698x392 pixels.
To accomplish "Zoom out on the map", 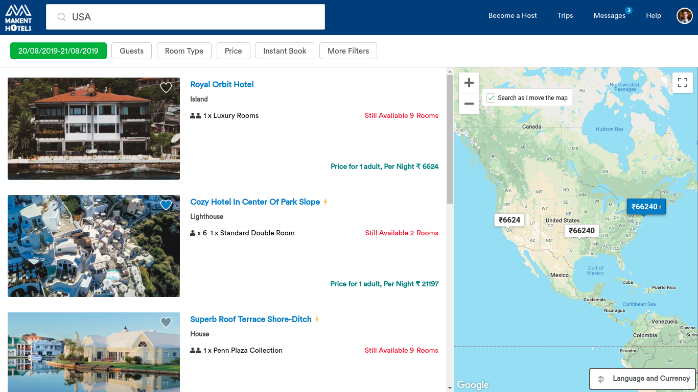I will [x=469, y=104].
